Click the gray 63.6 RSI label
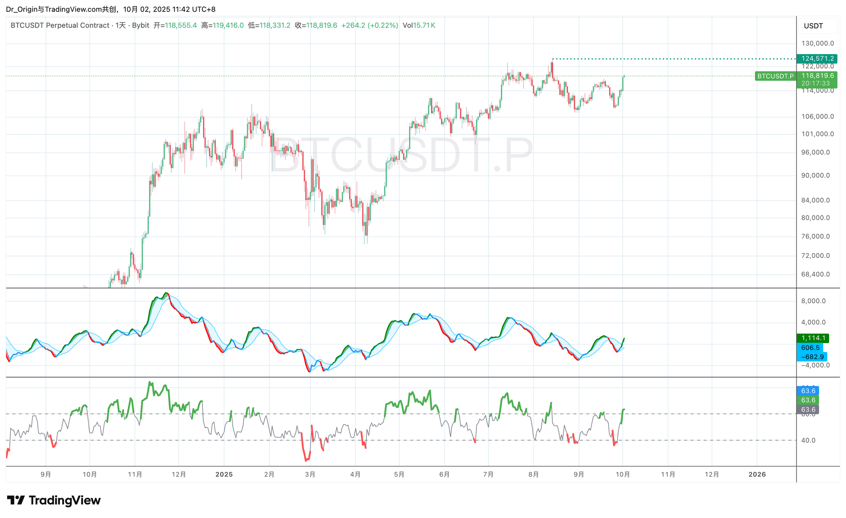Image resolution: width=846 pixels, height=518 pixels. coord(808,409)
